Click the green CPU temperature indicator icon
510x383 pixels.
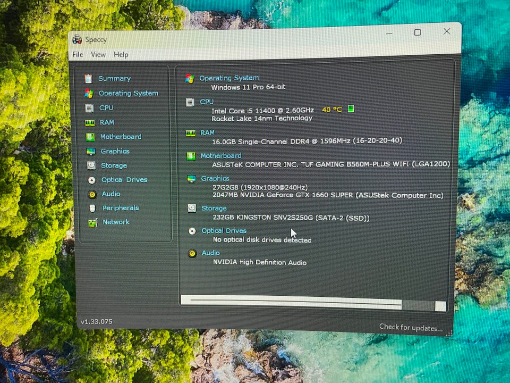pos(351,109)
